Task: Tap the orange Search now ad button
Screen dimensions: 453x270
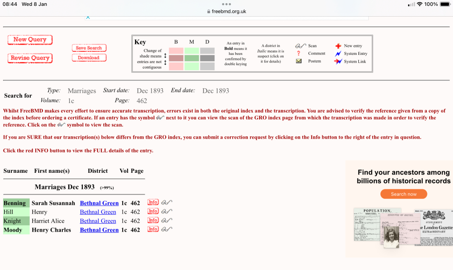Action: [403, 194]
